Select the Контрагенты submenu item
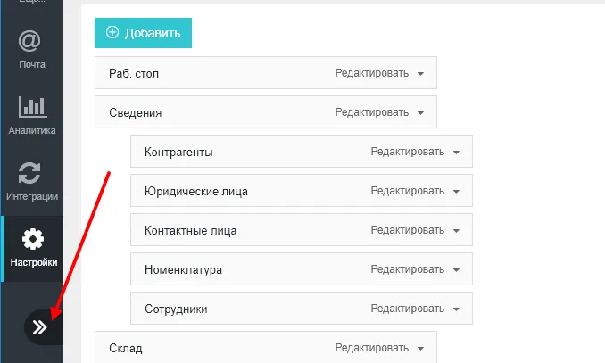This screenshot has width=605, height=363. tap(178, 152)
